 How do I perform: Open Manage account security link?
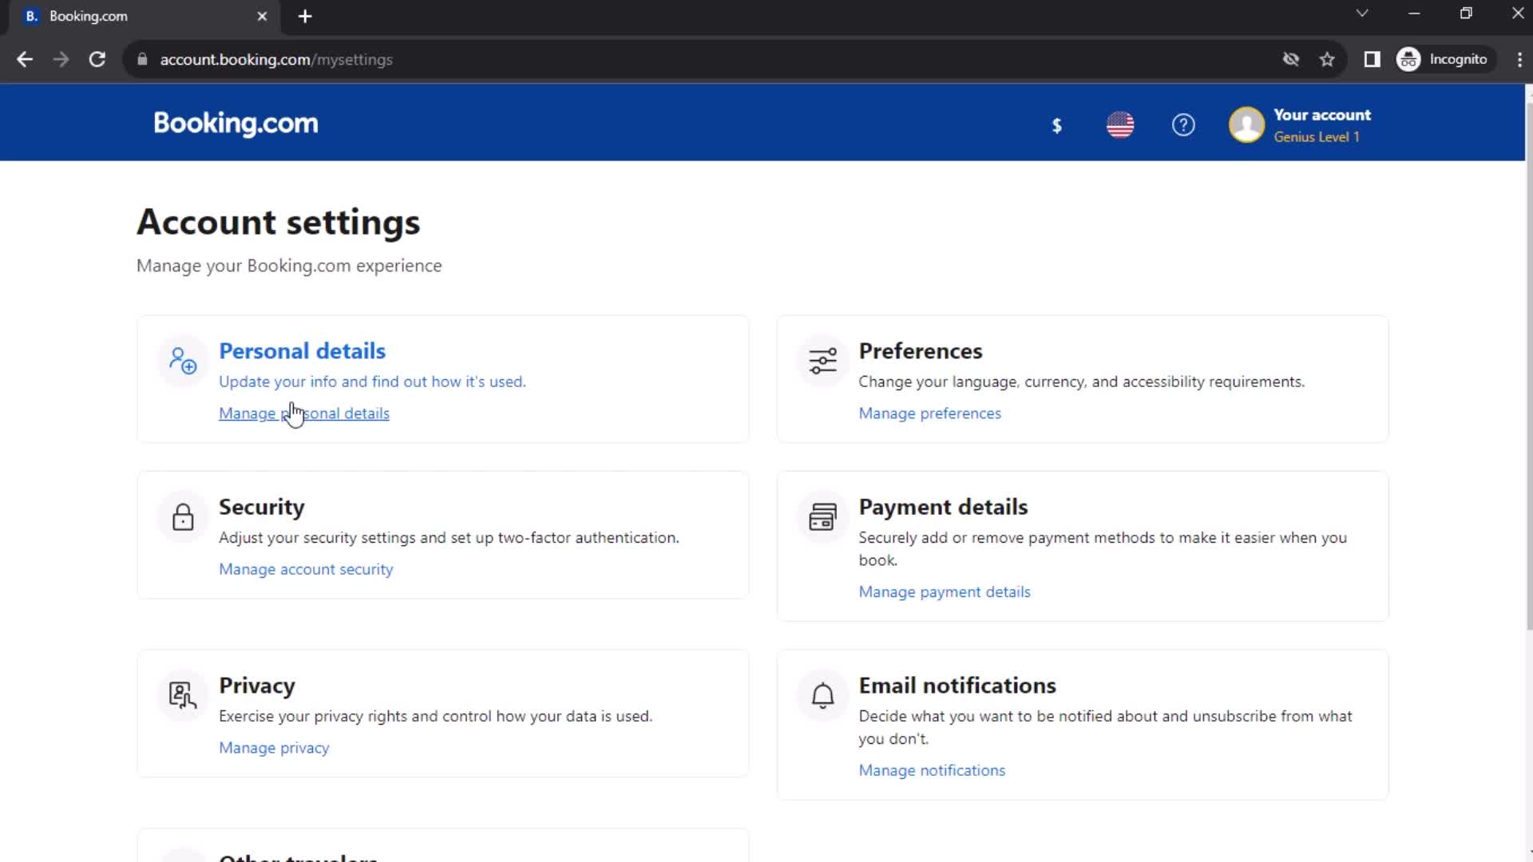306,569
